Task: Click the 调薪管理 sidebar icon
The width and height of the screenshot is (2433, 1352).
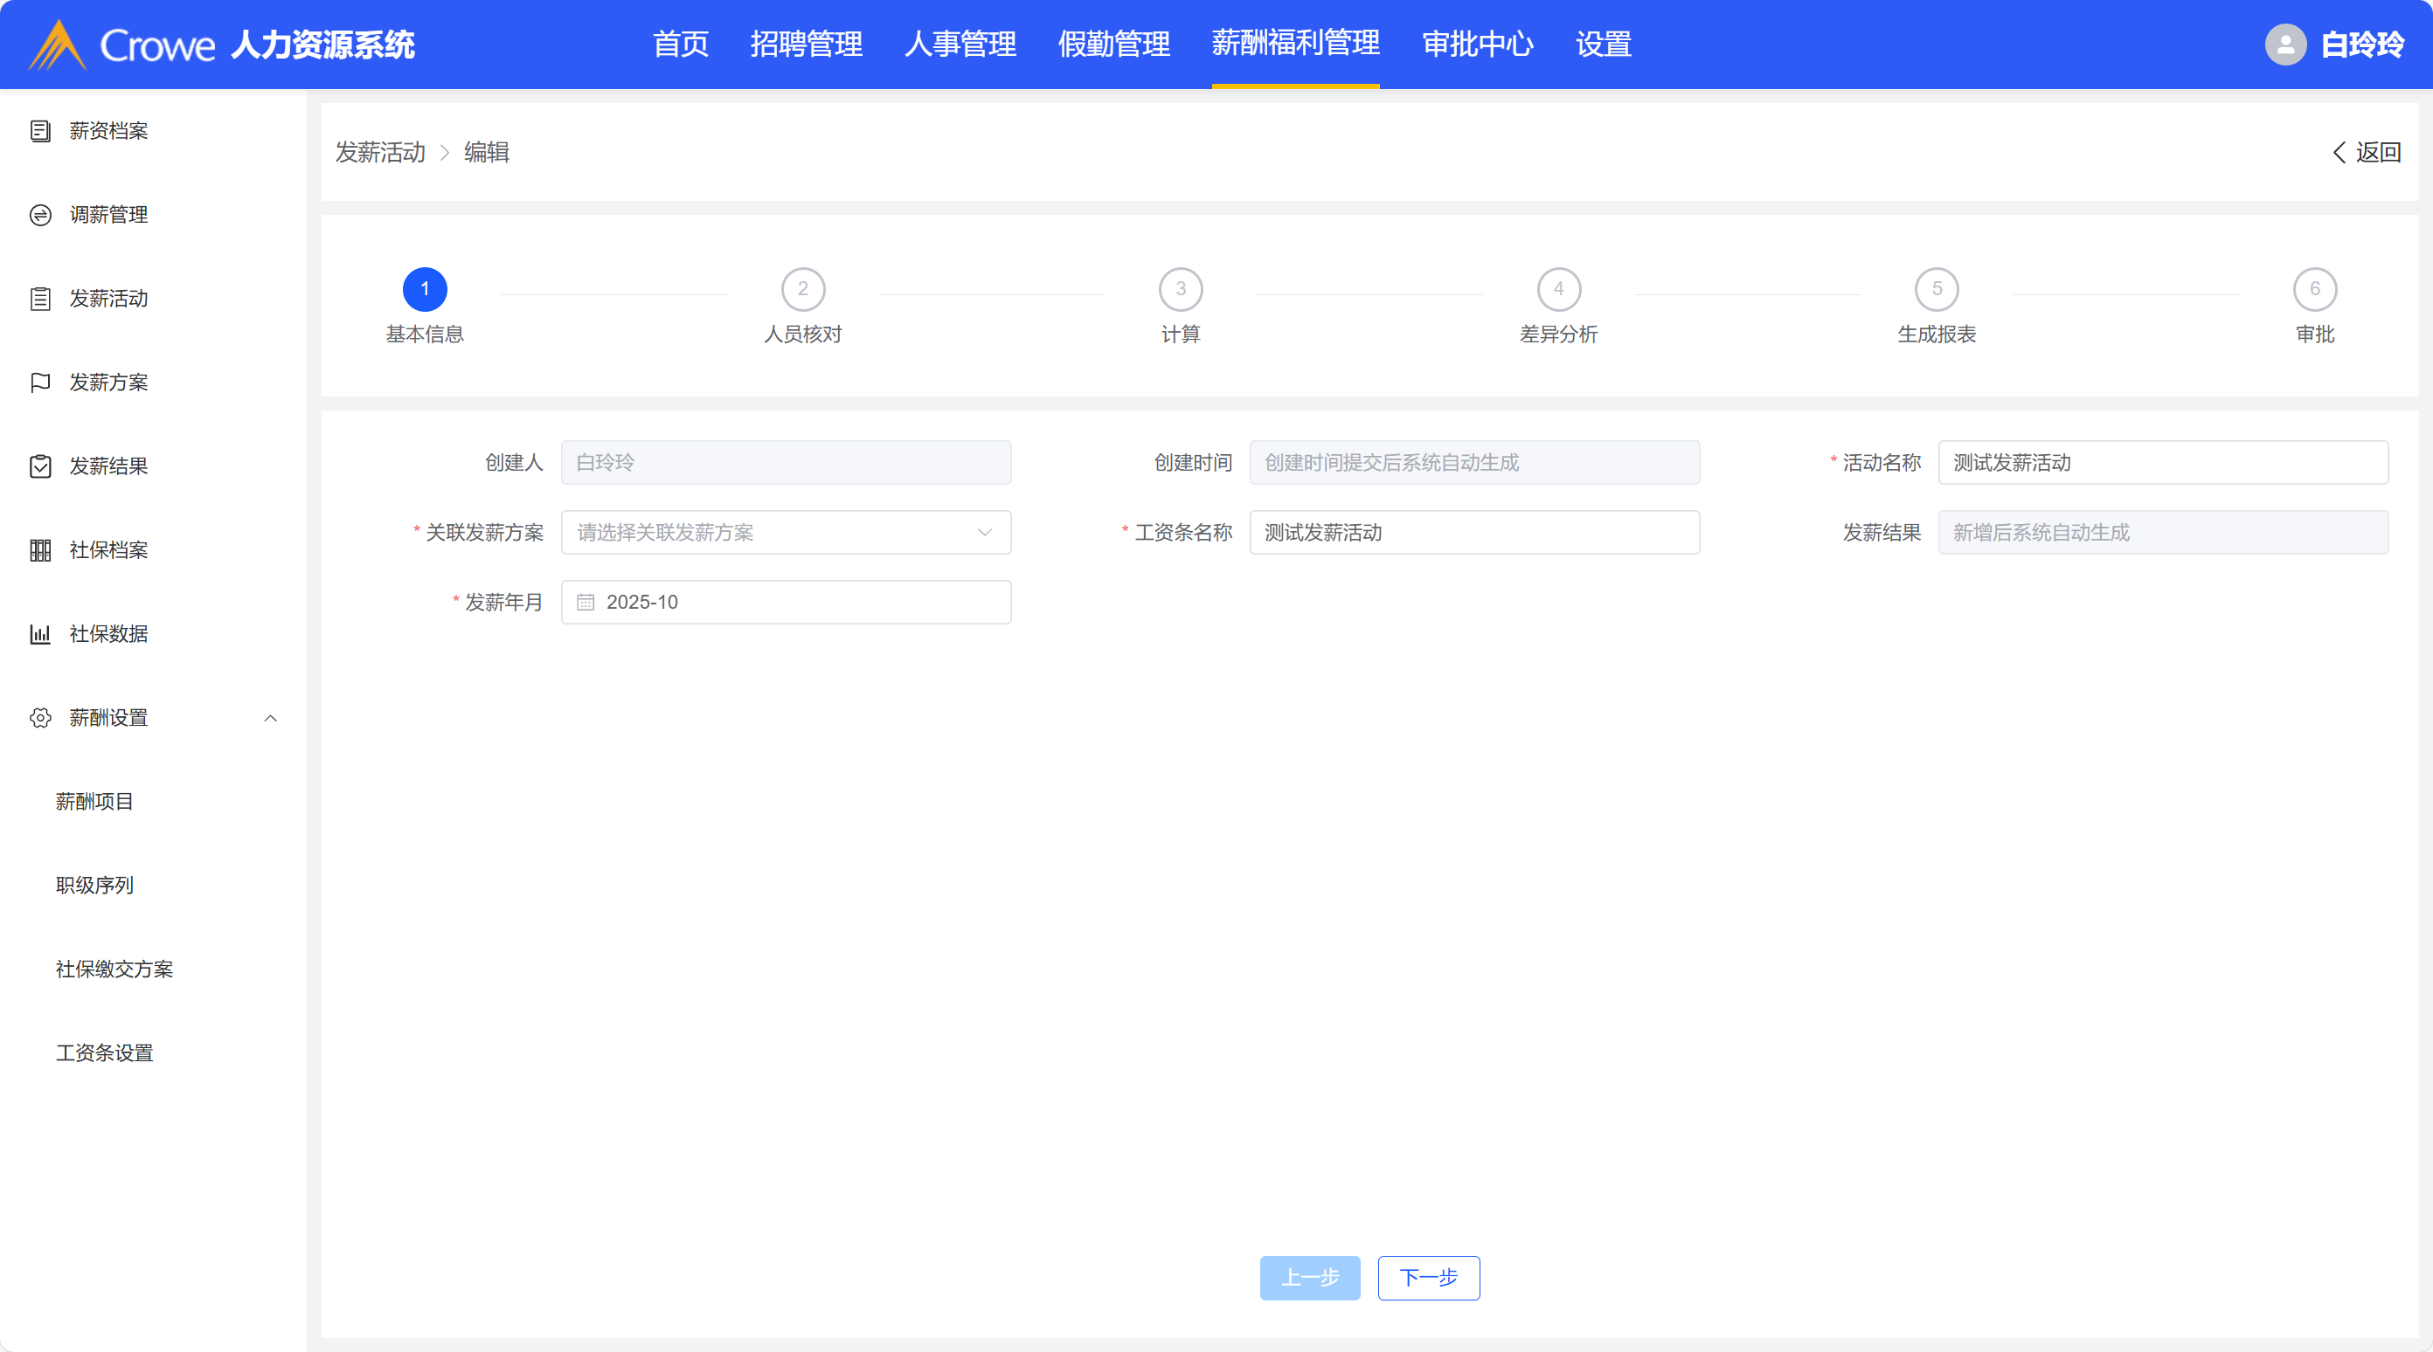Action: tap(39, 215)
